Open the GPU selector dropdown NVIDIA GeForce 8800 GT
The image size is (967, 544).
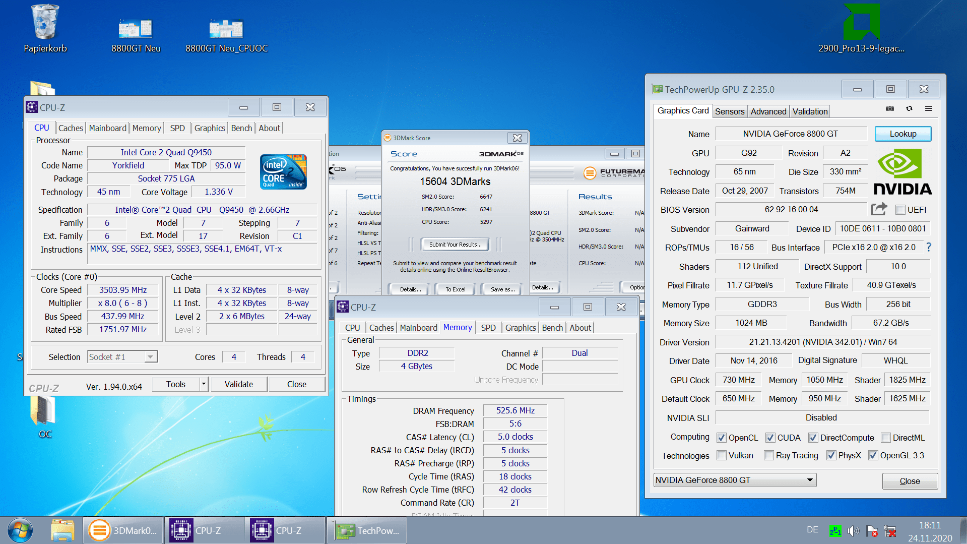point(735,480)
